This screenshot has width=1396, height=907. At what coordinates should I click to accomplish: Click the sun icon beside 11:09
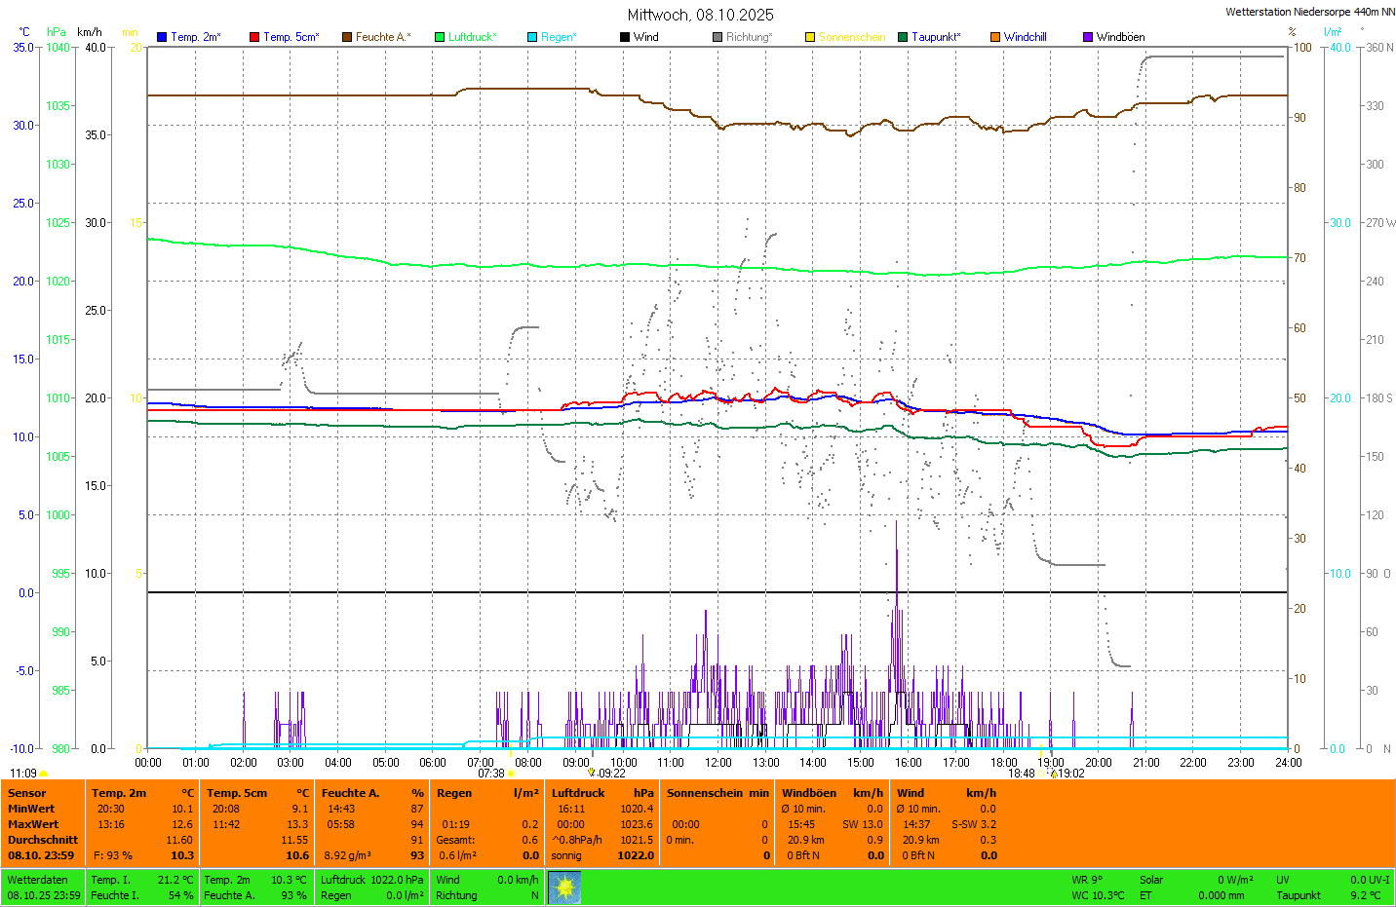[x=43, y=774]
